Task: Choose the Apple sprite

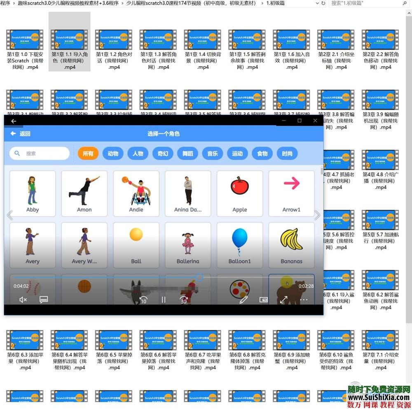Action: [x=239, y=193]
